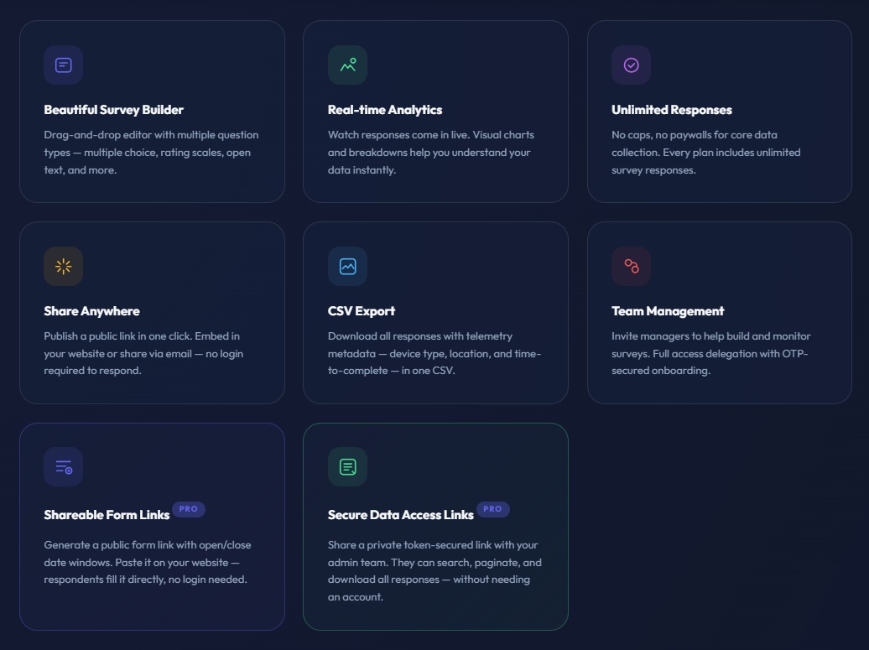Click PRO badge beside Secure Data Access Links
Image resolution: width=869 pixels, height=650 pixels.
click(x=492, y=509)
